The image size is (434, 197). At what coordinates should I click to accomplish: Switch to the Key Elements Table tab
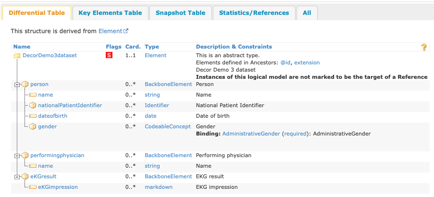110,13
